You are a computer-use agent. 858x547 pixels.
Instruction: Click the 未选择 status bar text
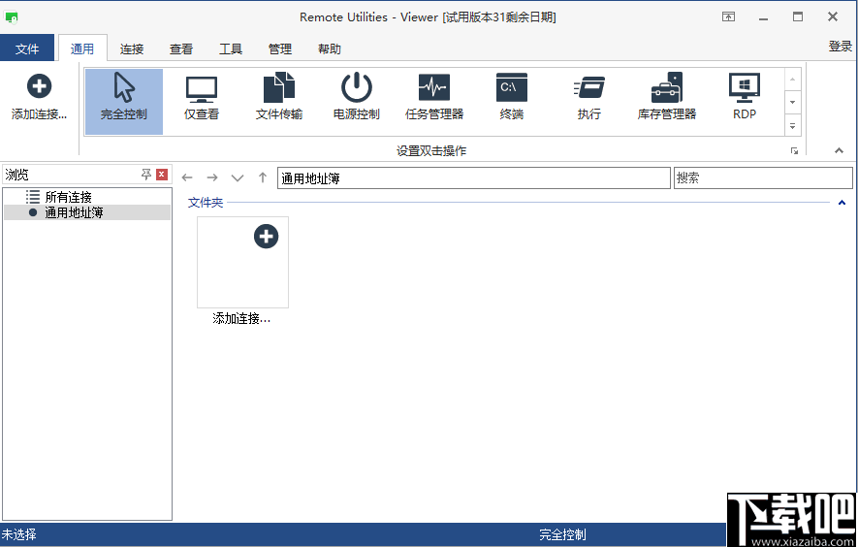pos(19,534)
